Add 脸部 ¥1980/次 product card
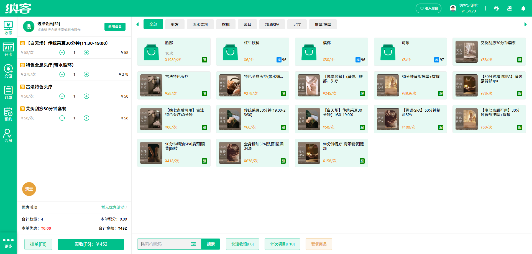This screenshot has width=532, height=254. pyautogui.click(x=174, y=52)
